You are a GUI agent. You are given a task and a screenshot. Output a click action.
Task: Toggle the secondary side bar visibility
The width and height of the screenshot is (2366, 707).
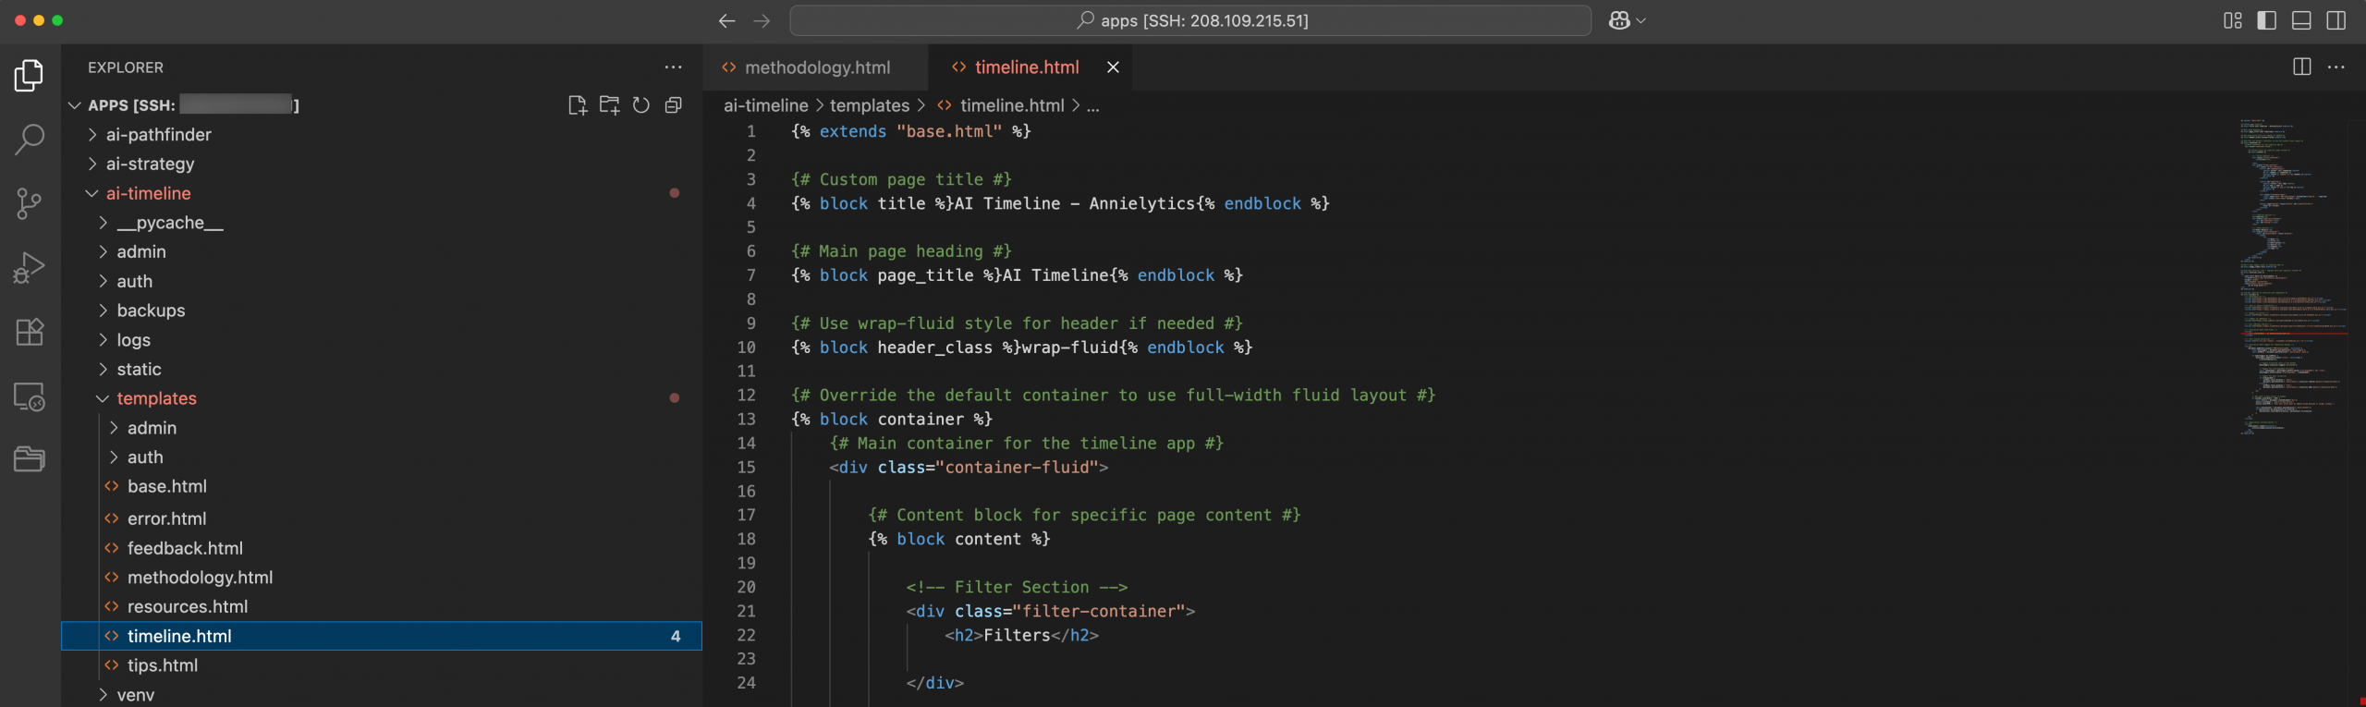pyautogui.click(x=2336, y=20)
